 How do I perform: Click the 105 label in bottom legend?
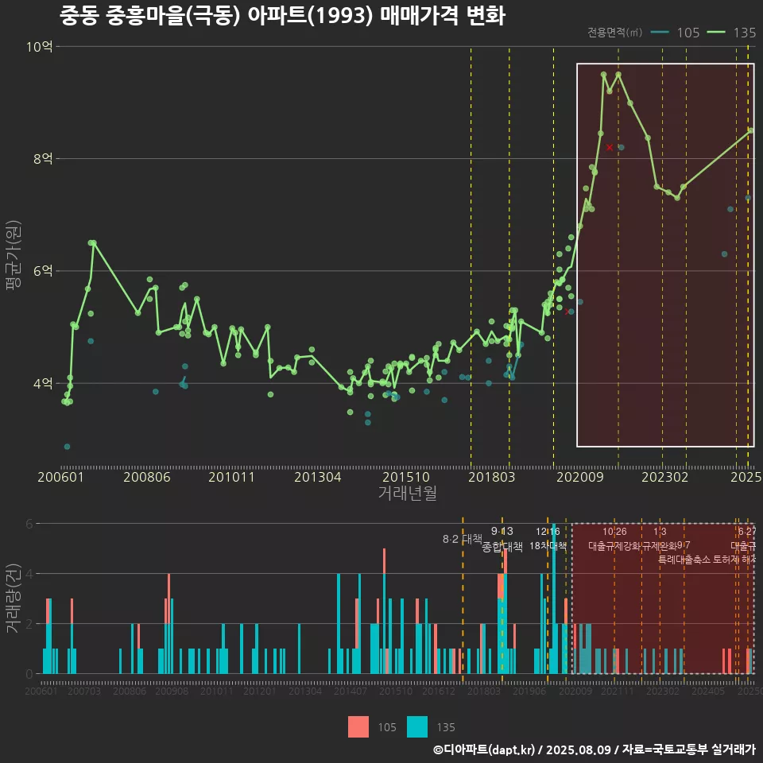[x=387, y=727]
